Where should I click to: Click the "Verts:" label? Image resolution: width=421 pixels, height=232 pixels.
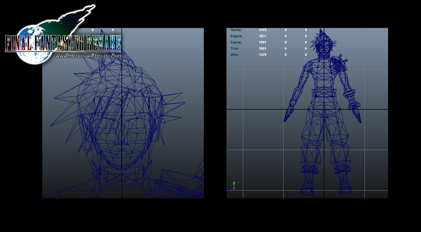(x=236, y=30)
